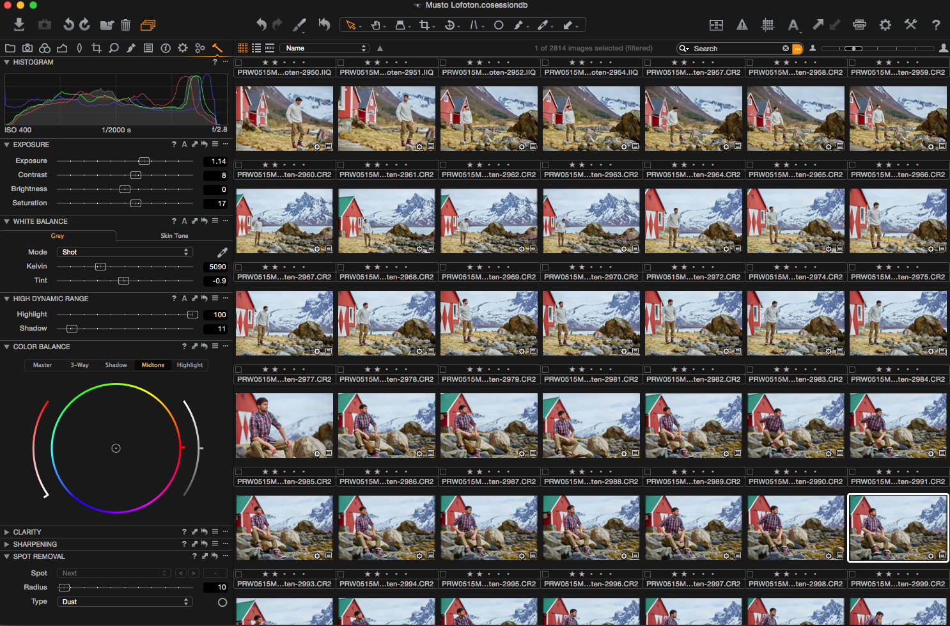Toggle ascending sort direction triangle
Image resolution: width=950 pixels, height=626 pixels.
point(380,48)
